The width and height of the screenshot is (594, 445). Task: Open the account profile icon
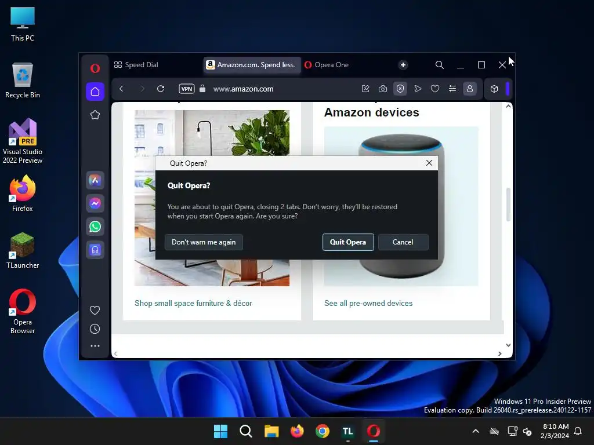[470, 89]
